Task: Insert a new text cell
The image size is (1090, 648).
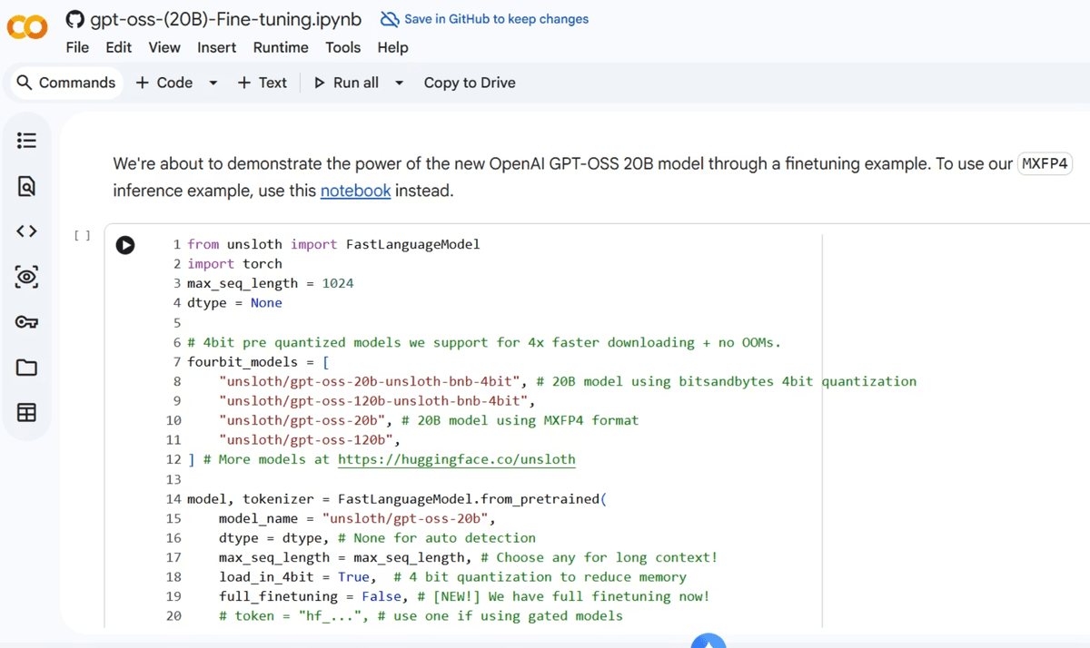Action: click(x=262, y=83)
